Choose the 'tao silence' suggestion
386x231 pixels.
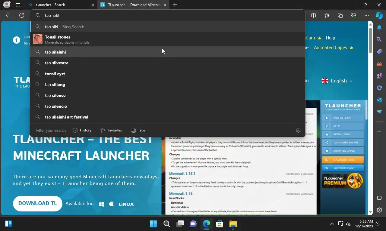pos(168,95)
